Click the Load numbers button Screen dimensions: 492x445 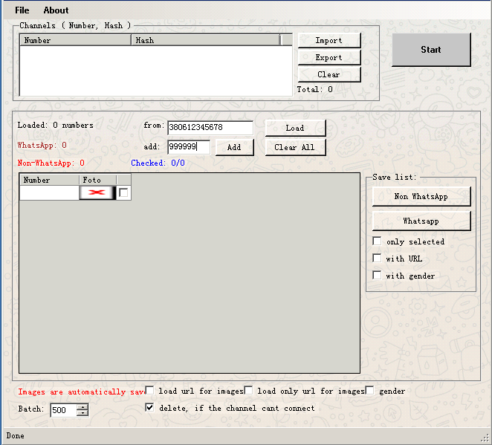pos(295,128)
